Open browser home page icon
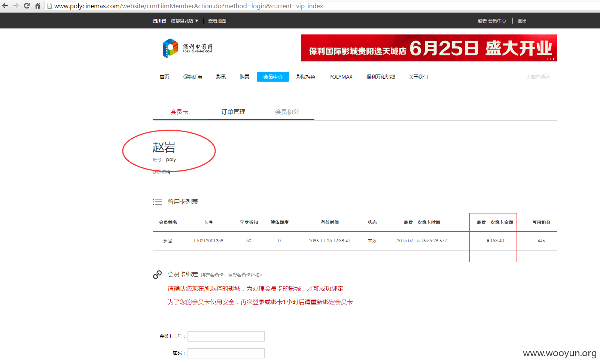The height and width of the screenshot is (364, 600). [37, 6]
